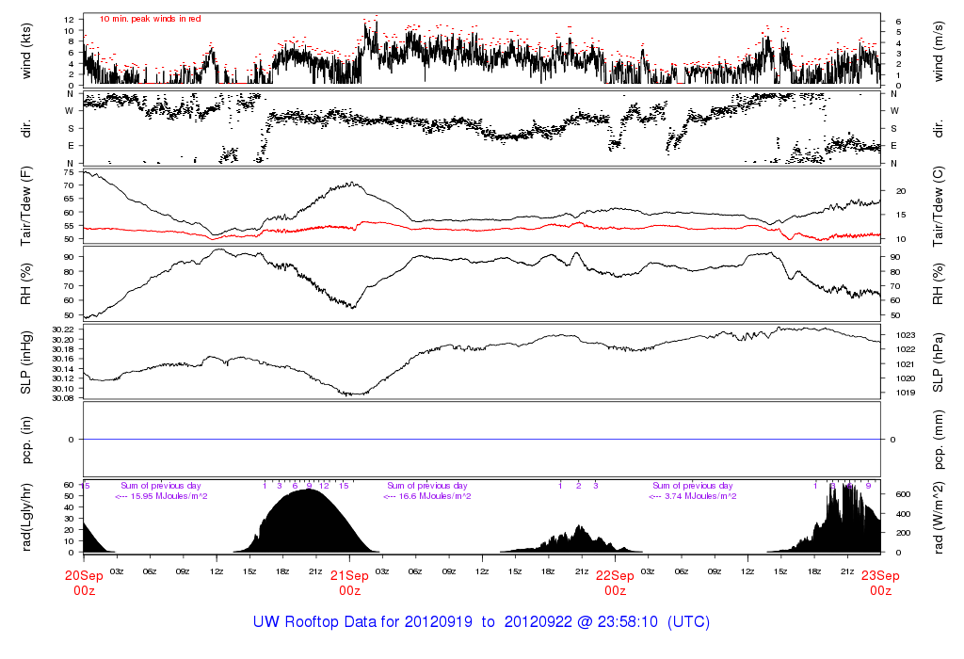Jump to the '22Sep 00z' date marker
964x659 pixels.
click(615, 583)
